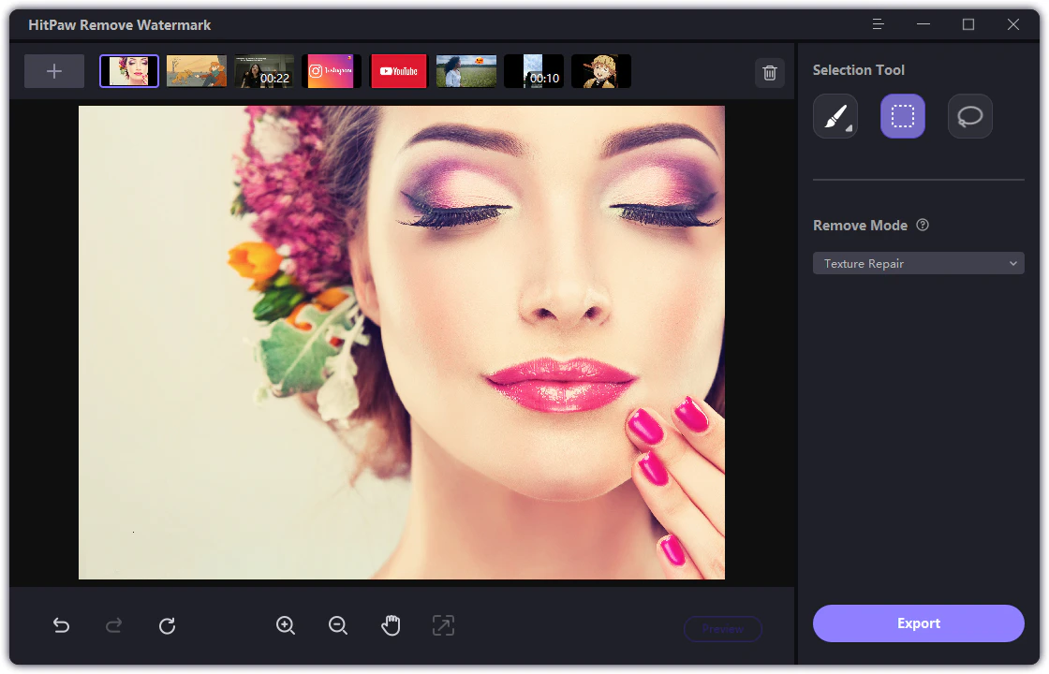Viewport: 1049px width, 674px height.
Task: Redo the previous action
Action: (113, 625)
